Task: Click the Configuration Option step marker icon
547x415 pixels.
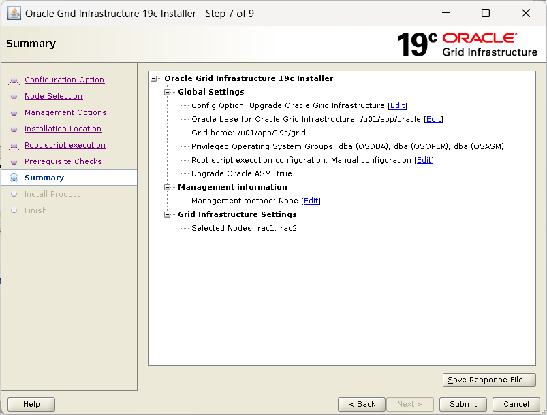Action: [14, 81]
